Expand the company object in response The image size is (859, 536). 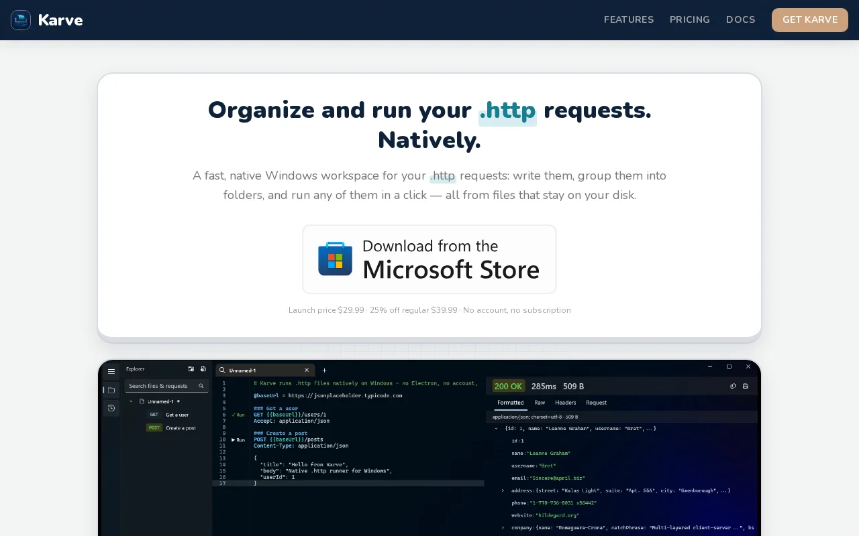point(503,527)
